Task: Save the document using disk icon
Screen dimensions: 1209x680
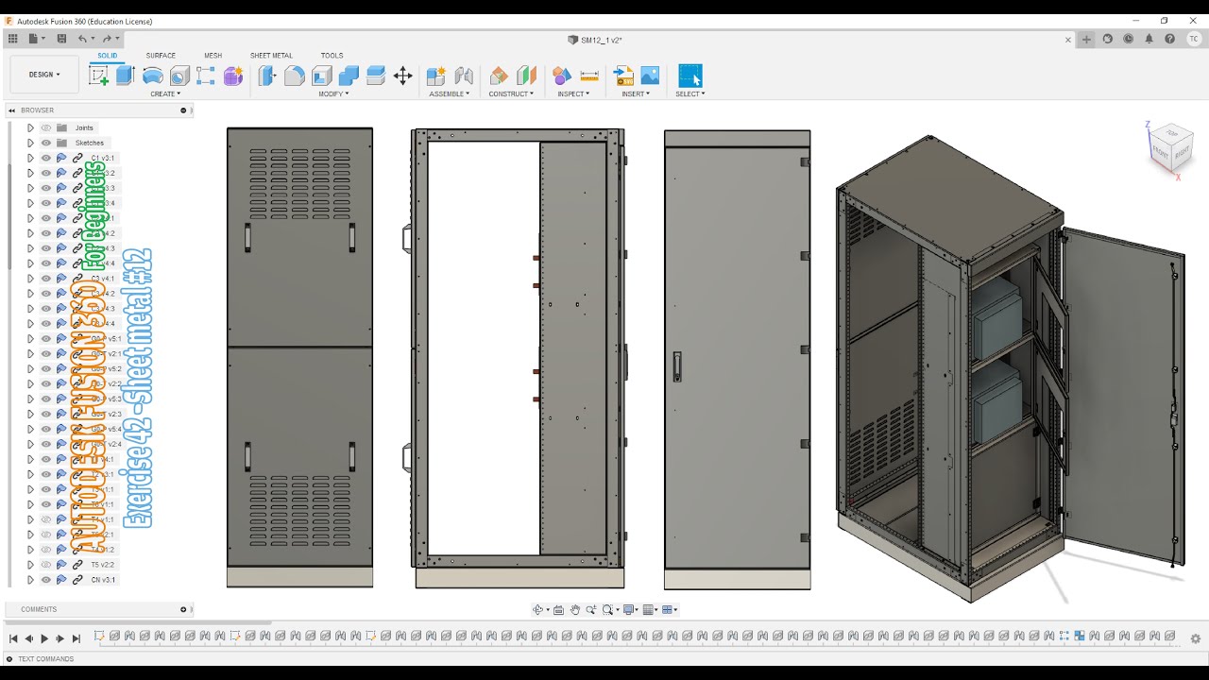Action: 61,39
